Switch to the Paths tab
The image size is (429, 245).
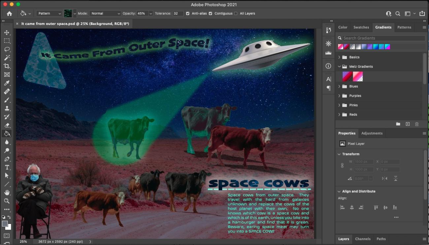(381, 239)
